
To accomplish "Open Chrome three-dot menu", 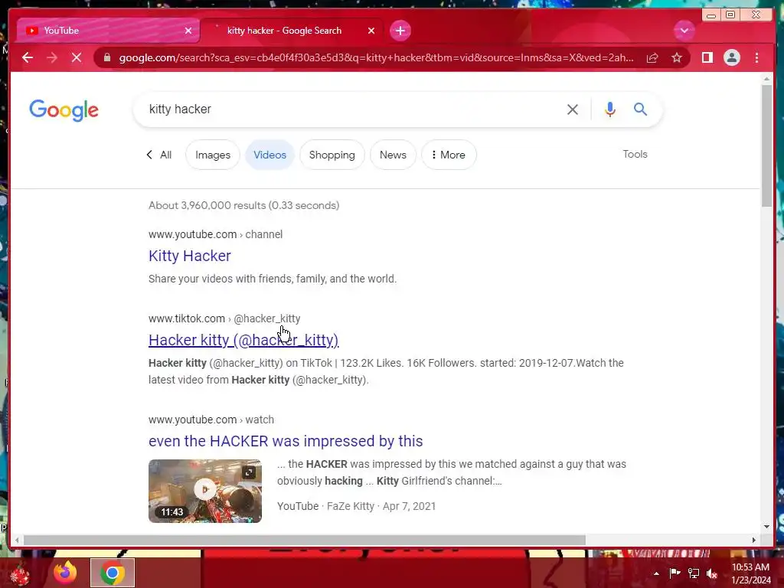I will (x=756, y=57).
